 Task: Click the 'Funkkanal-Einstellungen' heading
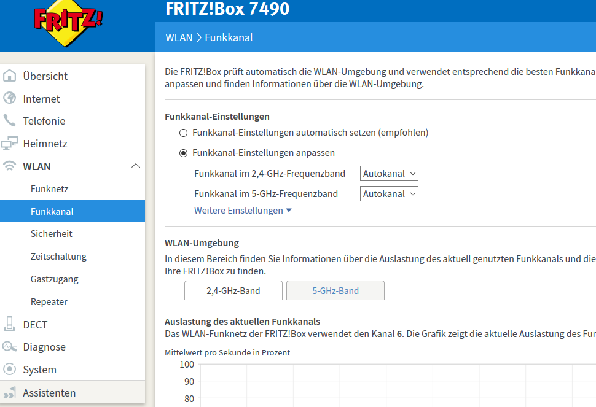tap(217, 117)
